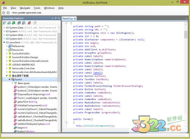Open the Tools menu
This screenshot has width=190, height=139.
[37, 8]
